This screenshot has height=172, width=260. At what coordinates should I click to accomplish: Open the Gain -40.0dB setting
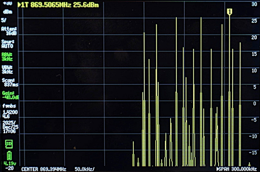click(10, 95)
